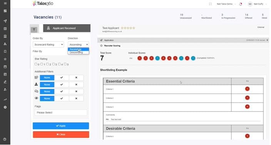Select None in the eye icon filter row
This screenshot has width=271, height=145.
tap(47, 98)
